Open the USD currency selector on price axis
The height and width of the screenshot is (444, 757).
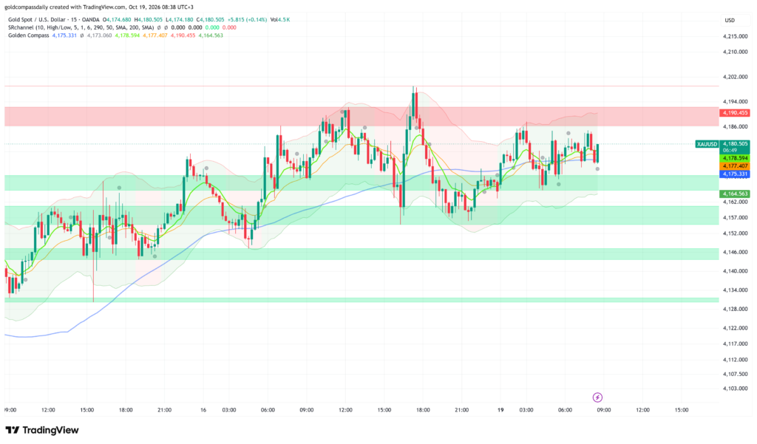(x=730, y=20)
